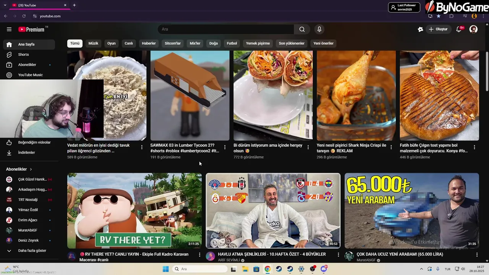Viewport: 489px width, 275px height.
Task: Open Chrome three-dot menu
Action: coord(484,16)
